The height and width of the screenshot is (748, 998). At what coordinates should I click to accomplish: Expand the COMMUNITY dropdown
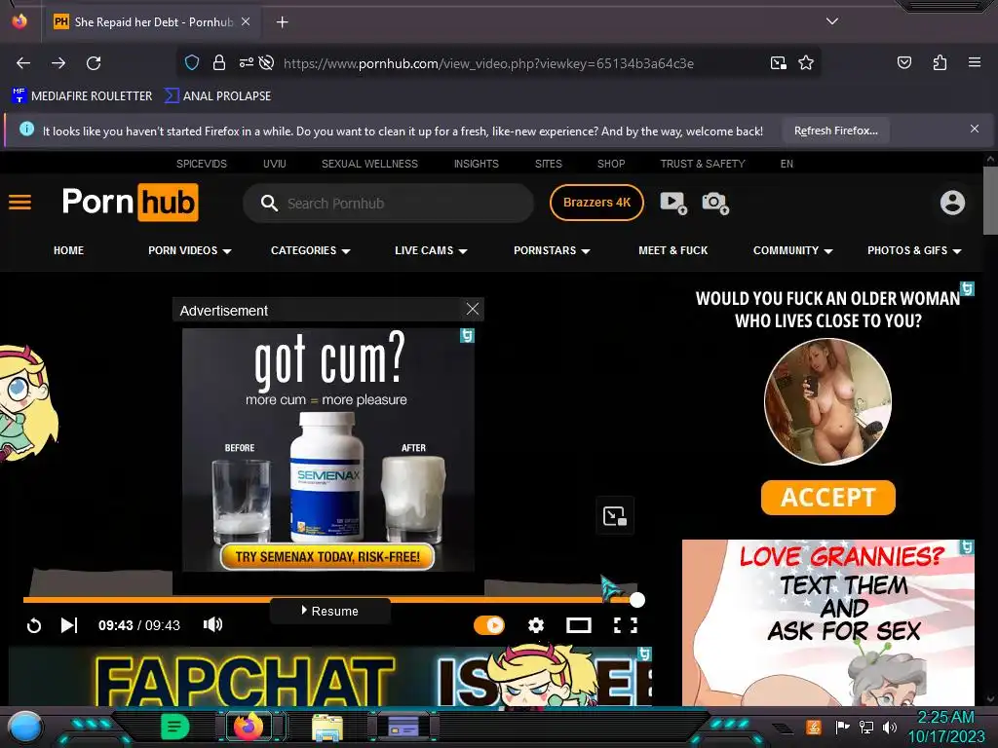click(792, 250)
